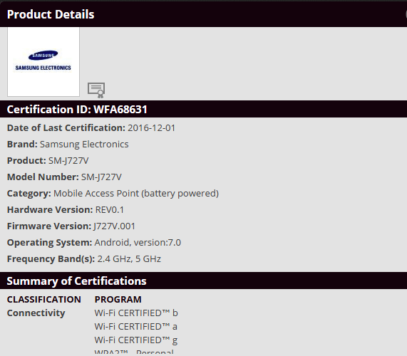
Task: Click the Wi-Fi CERTIFIED g program entry
Action: coord(136,340)
